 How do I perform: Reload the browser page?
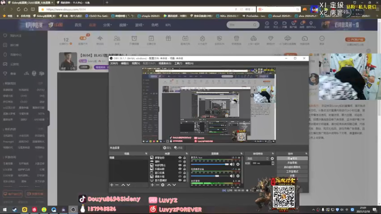(19, 9)
